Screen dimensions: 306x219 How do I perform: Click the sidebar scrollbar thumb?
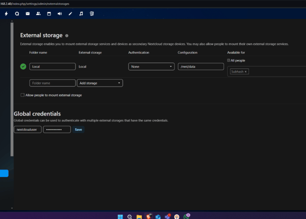12,89
